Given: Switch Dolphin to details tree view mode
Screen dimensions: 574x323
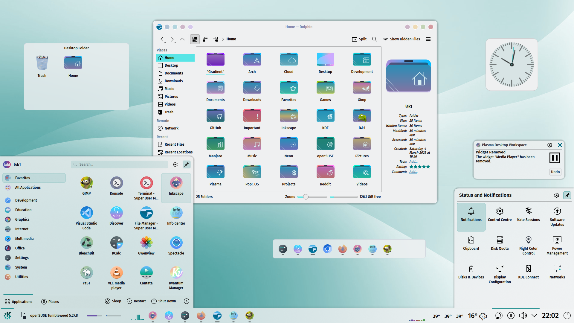Looking at the screenshot, I should [215, 39].
